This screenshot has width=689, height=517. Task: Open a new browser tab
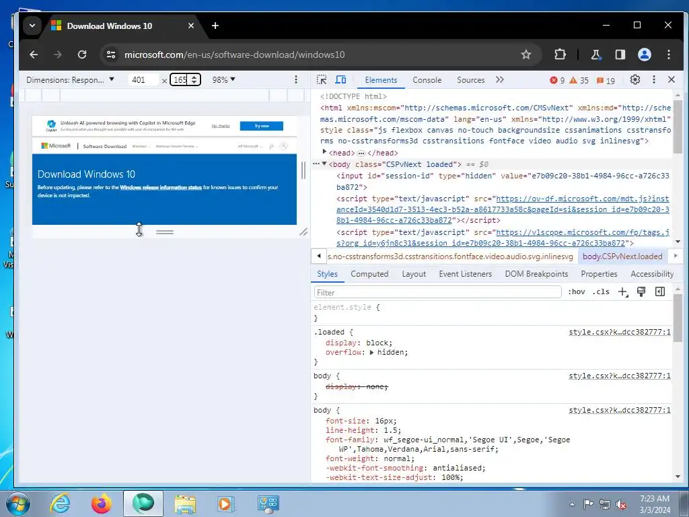click(x=215, y=26)
